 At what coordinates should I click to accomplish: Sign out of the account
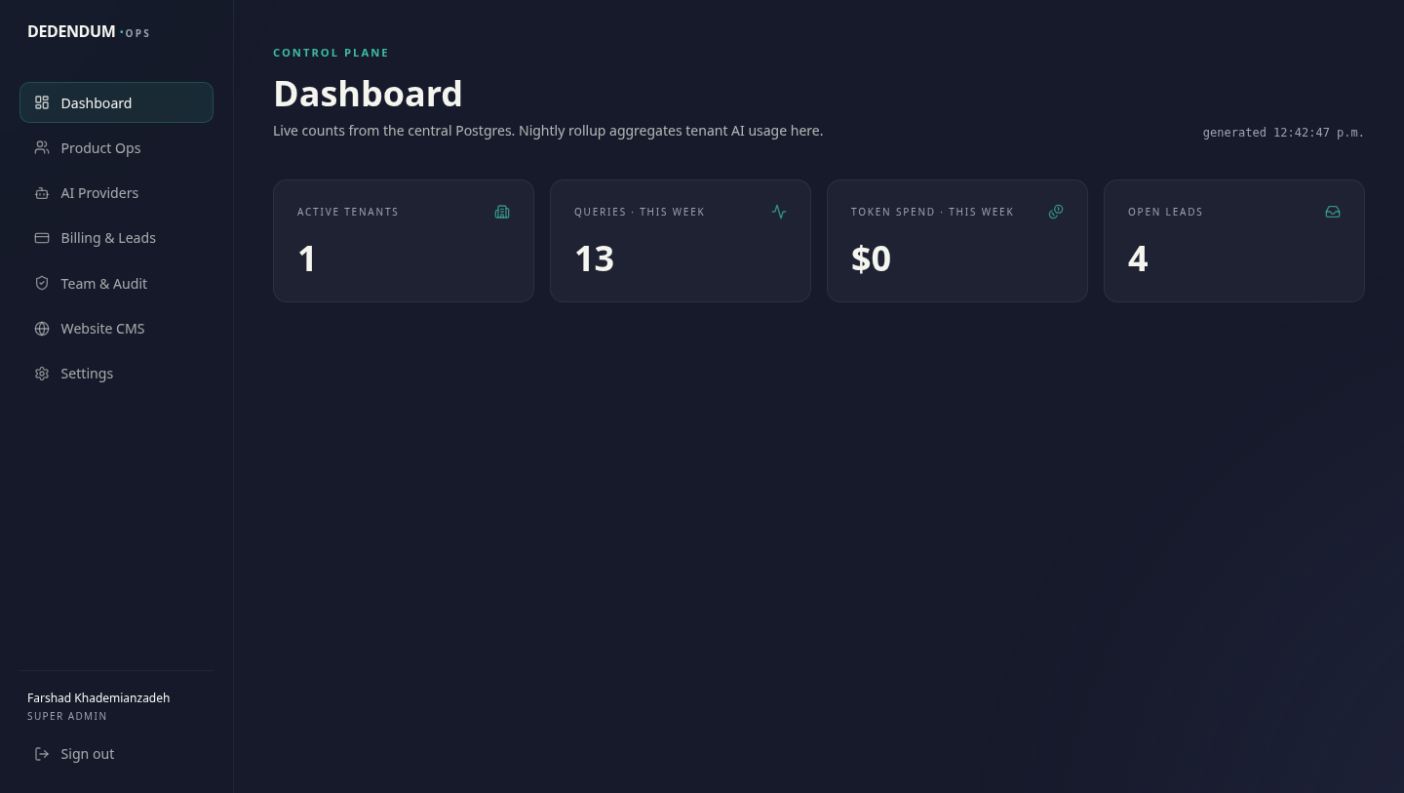point(116,754)
